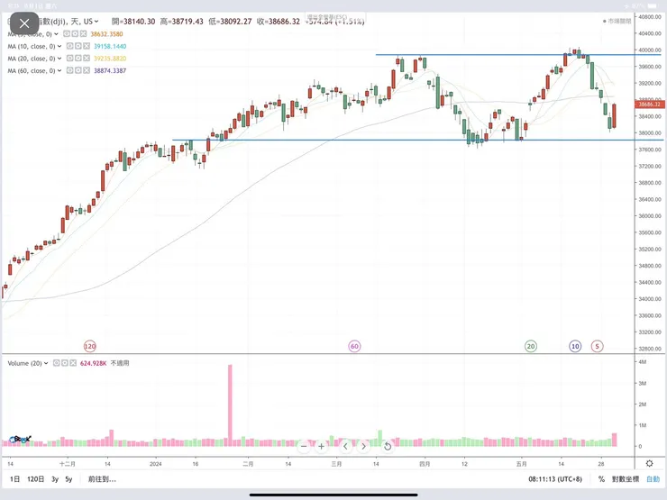Image resolution: width=667 pixels, height=500 pixels.
Task: Click the purple MA value 38874.3387
Action: [x=110, y=70]
